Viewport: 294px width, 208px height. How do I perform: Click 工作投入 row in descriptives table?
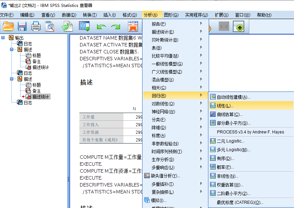coord(111,125)
